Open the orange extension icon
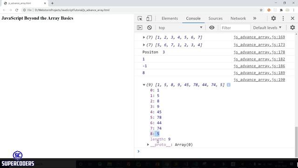Viewport: 298px width, 168px height. [x=269, y=10]
